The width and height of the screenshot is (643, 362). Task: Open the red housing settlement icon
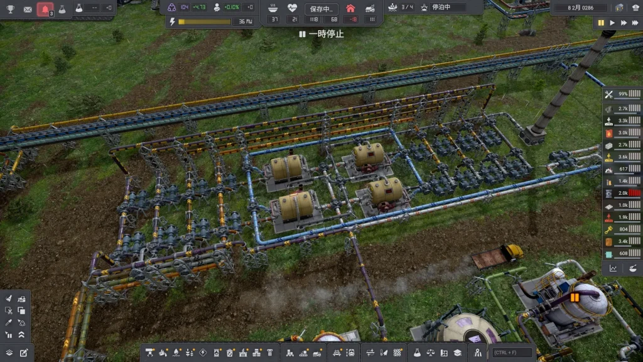coord(350,8)
